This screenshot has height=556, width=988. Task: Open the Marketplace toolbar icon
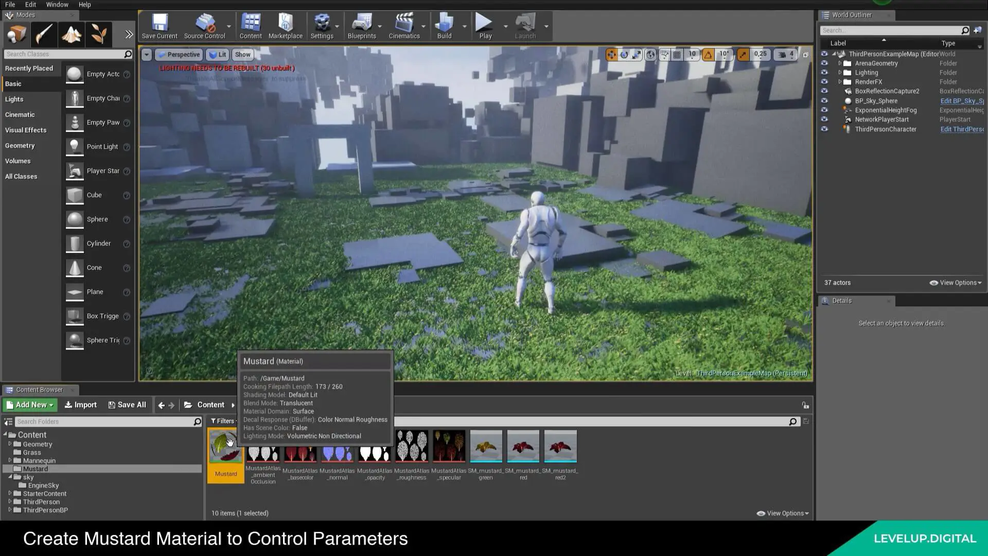pyautogui.click(x=286, y=26)
